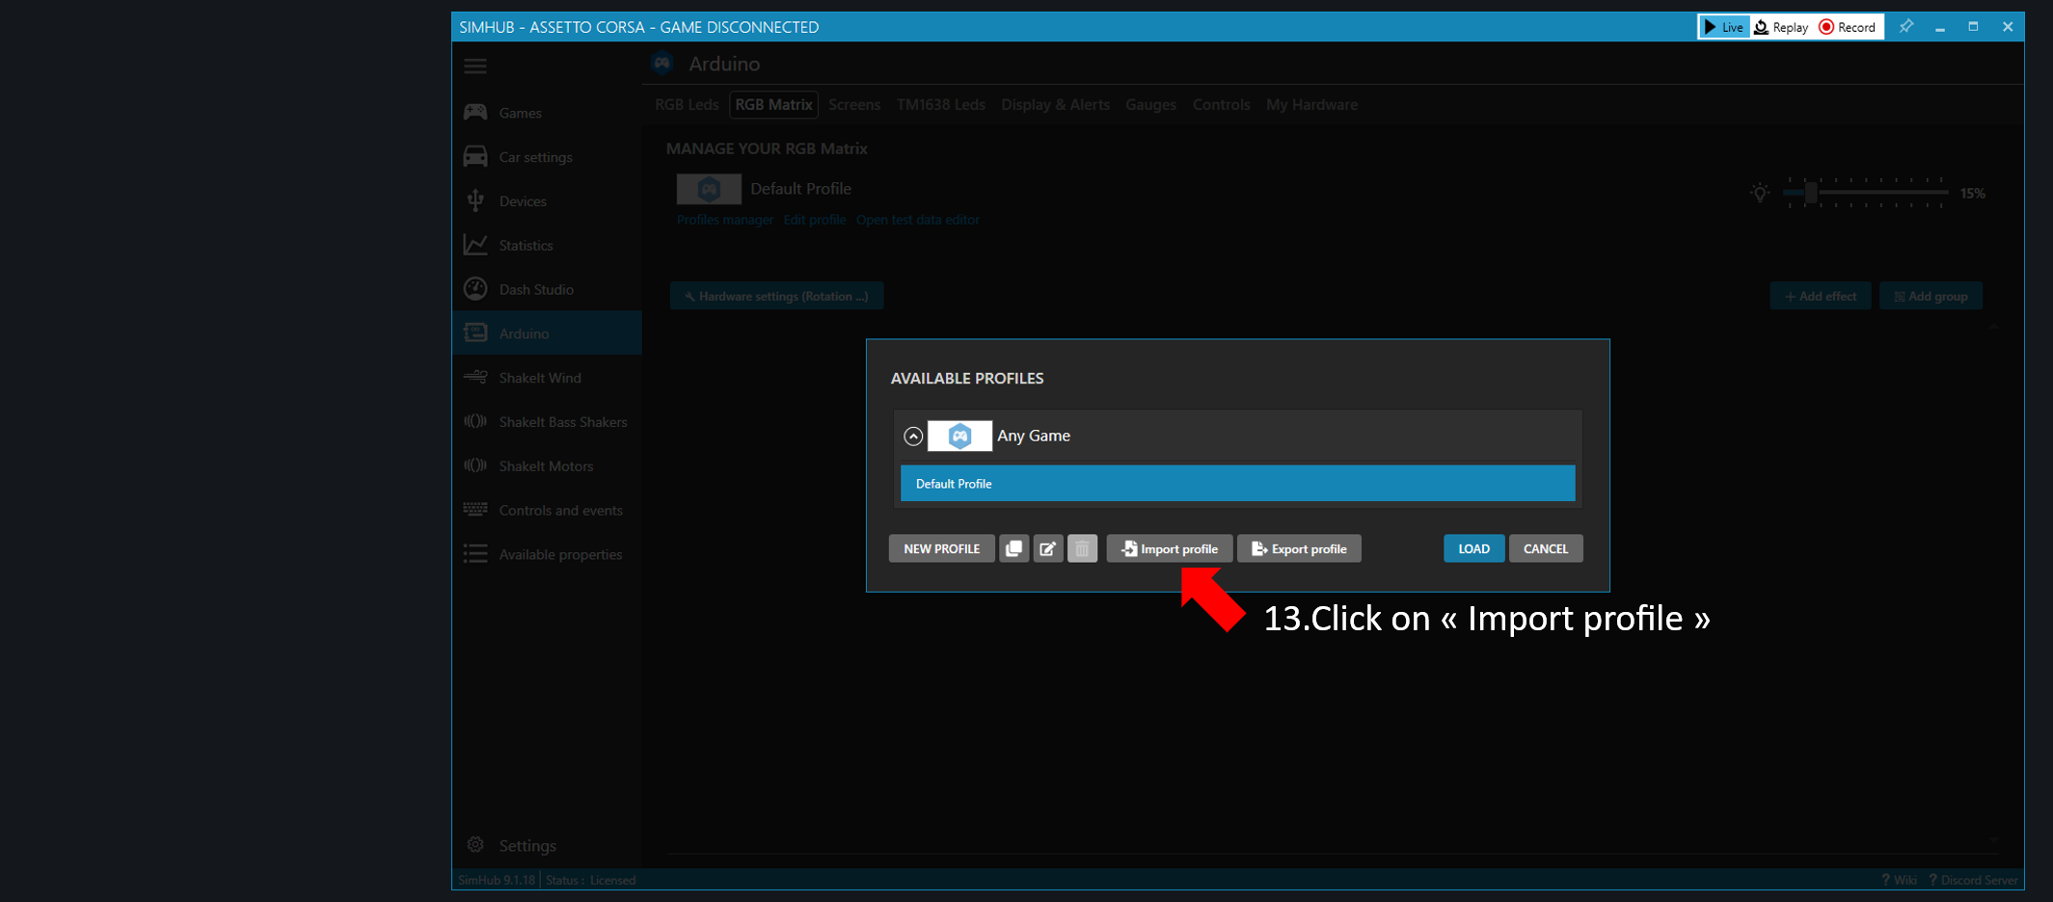Collapse the Any Game profile group
This screenshot has width=2053, height=902.
[913, 437]
